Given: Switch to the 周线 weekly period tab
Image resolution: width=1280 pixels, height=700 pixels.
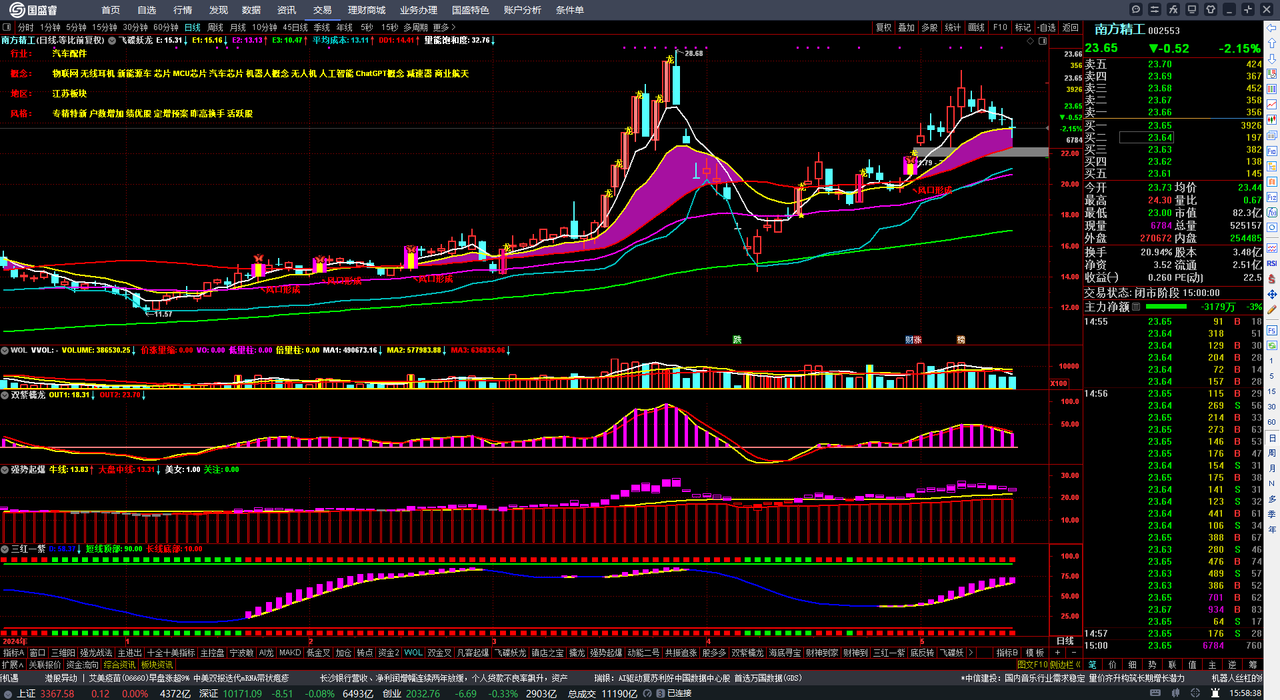Looking at the screenshot, I should point(215,27).
